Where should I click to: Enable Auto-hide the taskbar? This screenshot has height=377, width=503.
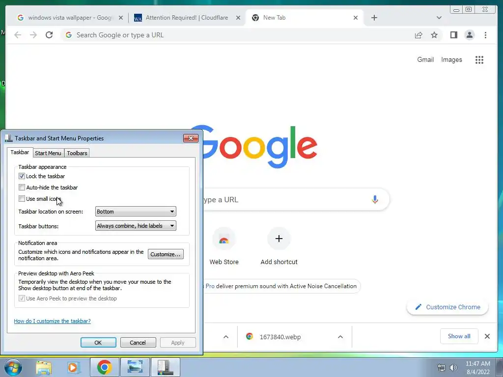[x=22, y=187]
